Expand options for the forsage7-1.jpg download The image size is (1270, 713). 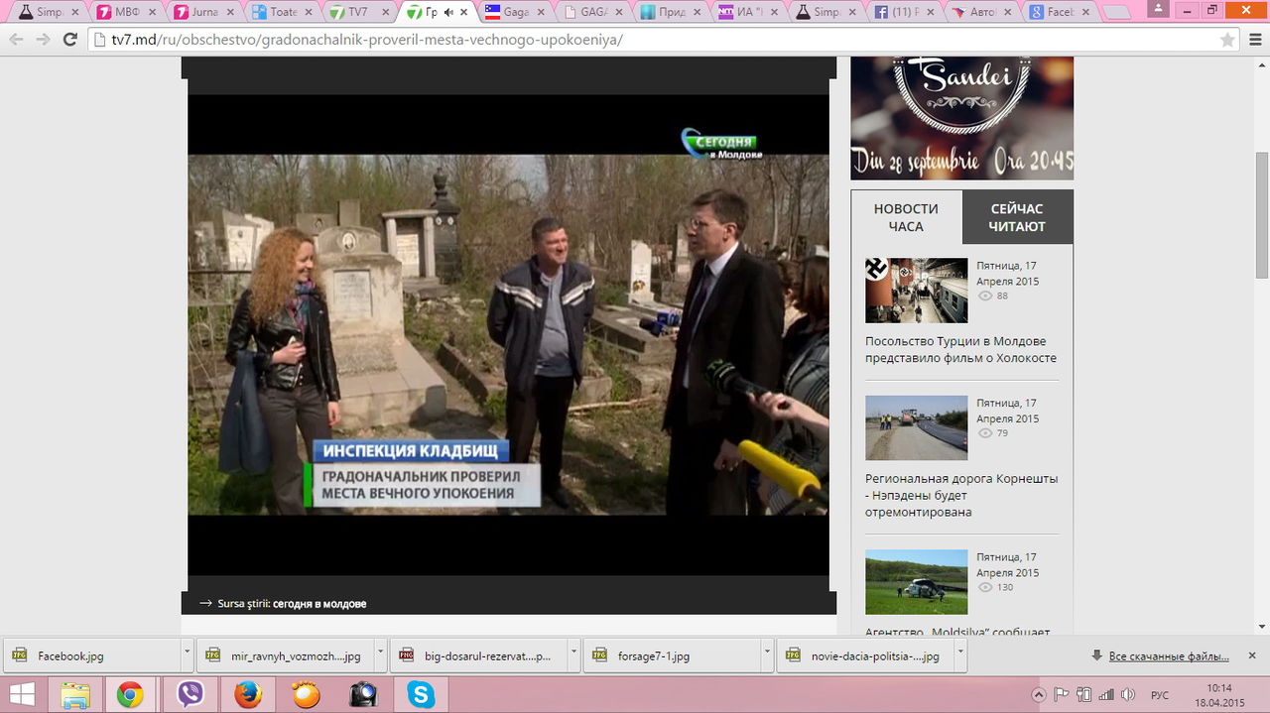(767, 655)
